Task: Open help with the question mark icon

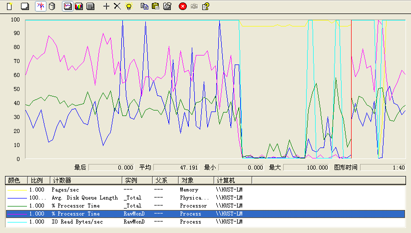Action: click(x=205, y=6)
